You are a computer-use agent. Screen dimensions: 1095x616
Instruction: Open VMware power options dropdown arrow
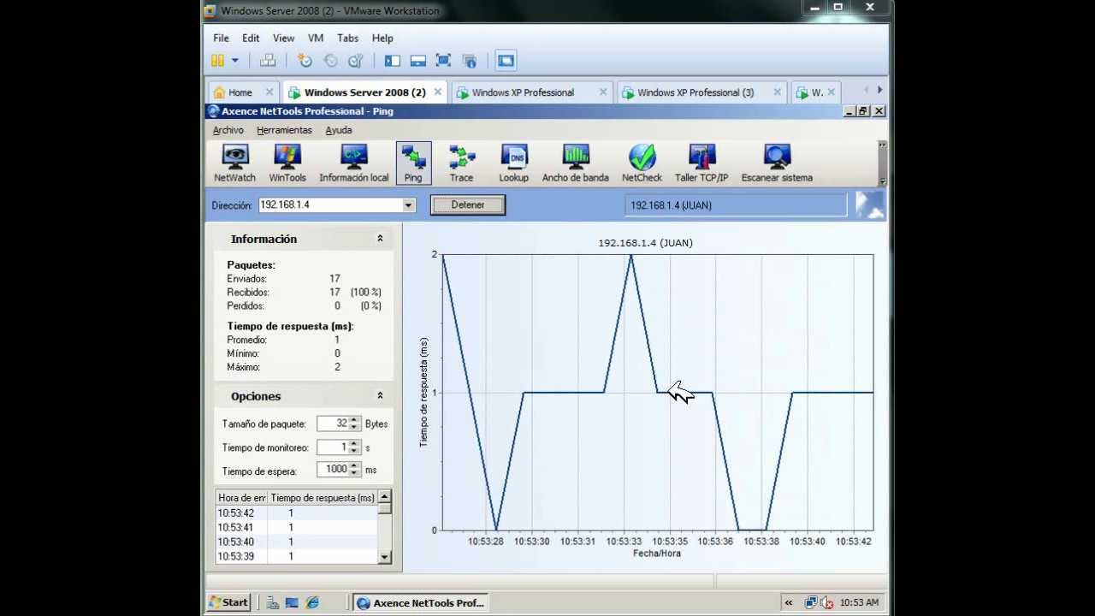pyautogui.click(x=235, y=61)
